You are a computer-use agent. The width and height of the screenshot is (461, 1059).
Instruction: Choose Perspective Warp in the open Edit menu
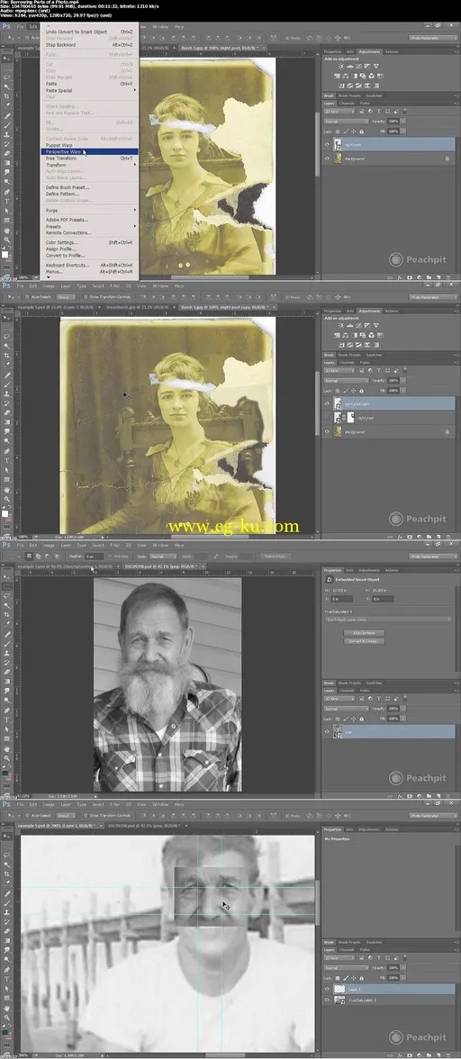tap(89, 152)
